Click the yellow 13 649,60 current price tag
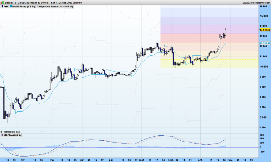 [265, 30]
